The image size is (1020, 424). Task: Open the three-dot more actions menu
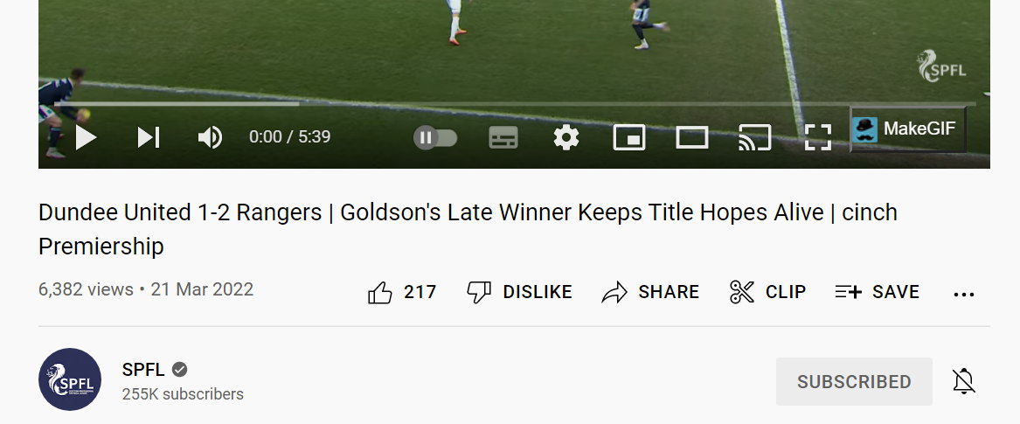(963, 294)
